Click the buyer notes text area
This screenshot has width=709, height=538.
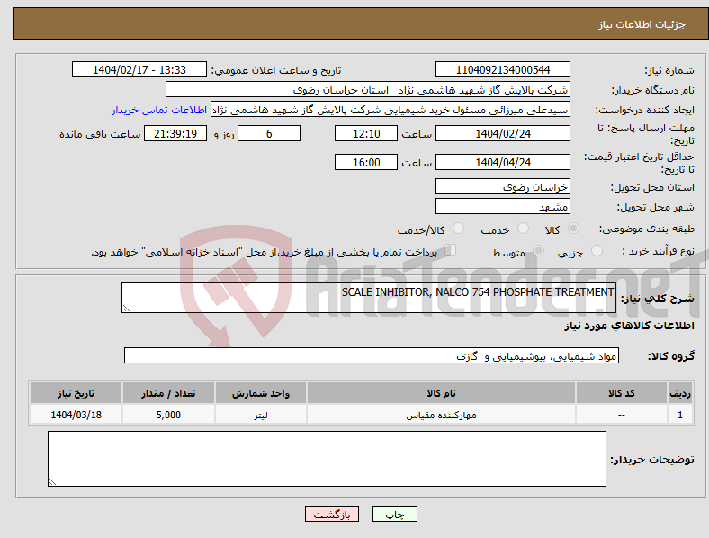tap(327, 459)
